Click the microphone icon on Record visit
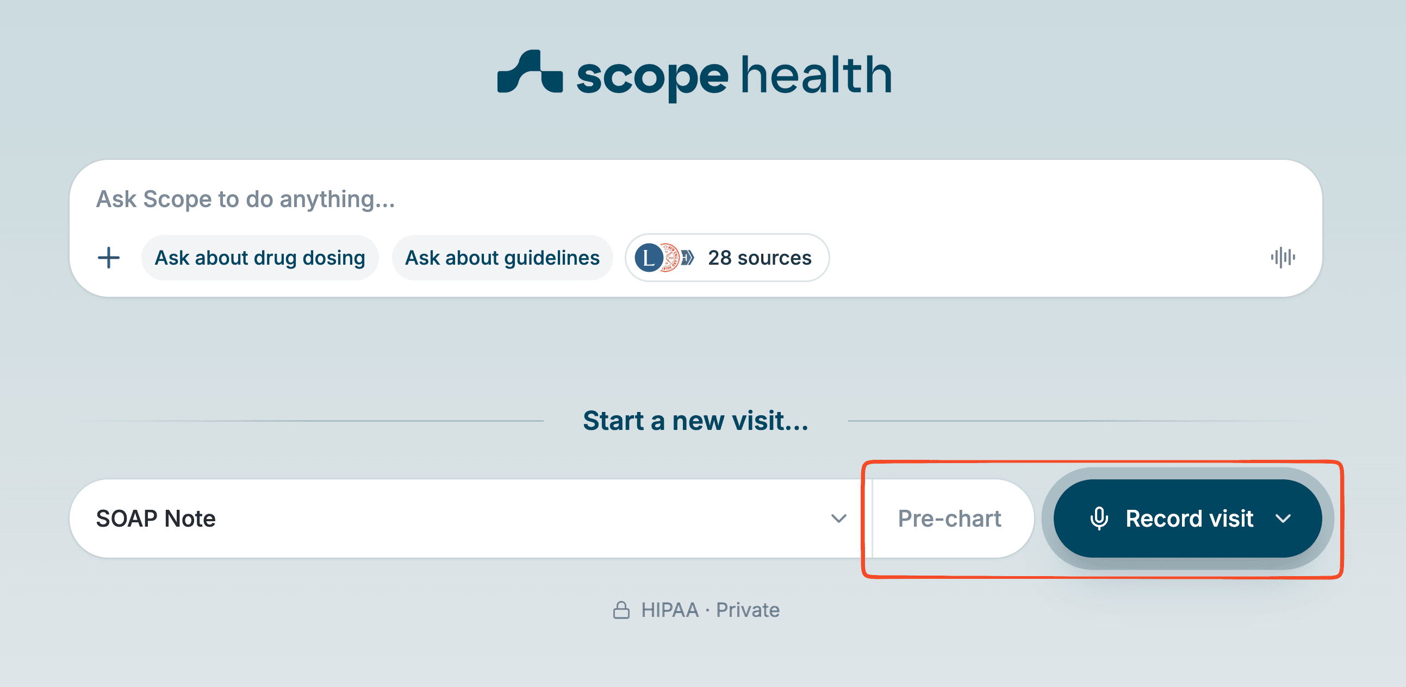This screenshot has height=687, width=1406. pyautogui.click(x=1099, y=519)
